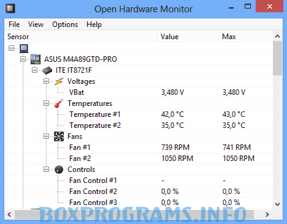Select the Fan #1 sensor

(80, 147)
